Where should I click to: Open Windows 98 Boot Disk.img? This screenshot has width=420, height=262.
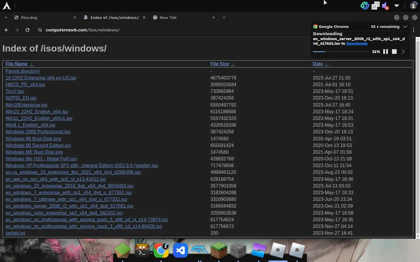33,139
